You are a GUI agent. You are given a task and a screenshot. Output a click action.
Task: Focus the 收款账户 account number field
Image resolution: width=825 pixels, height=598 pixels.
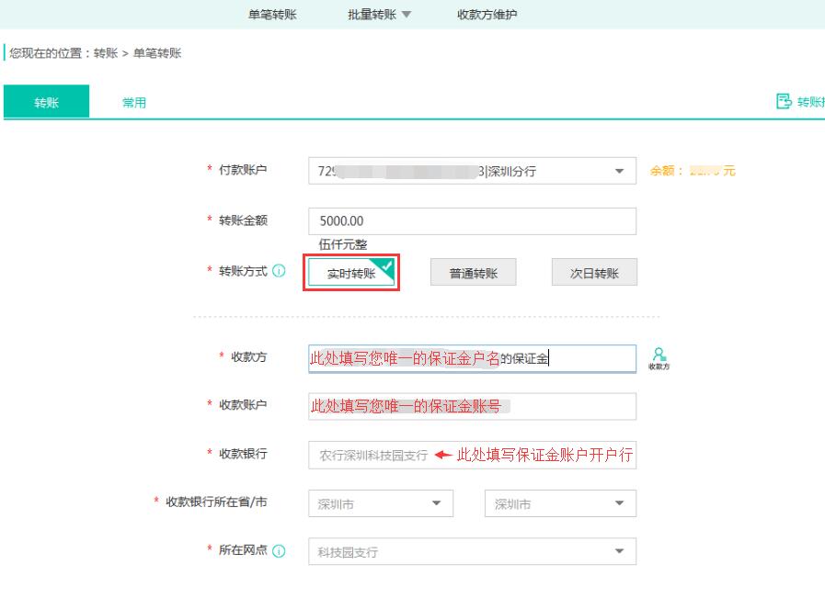click(472, 406)
